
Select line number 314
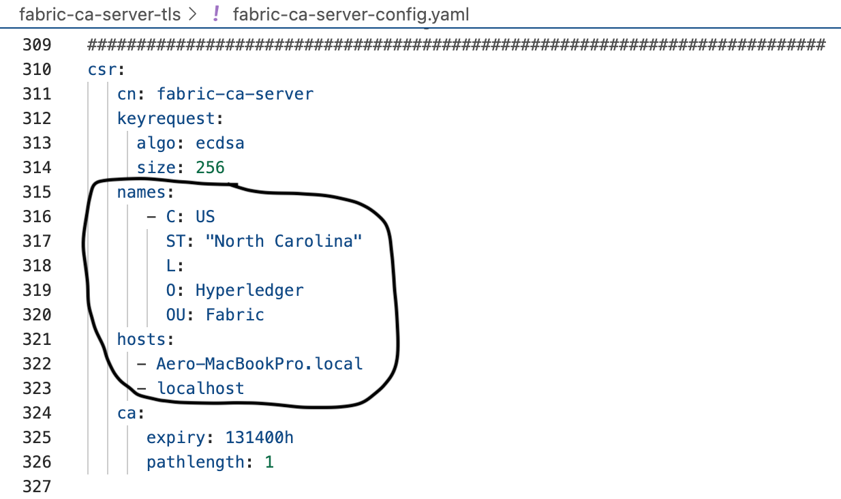37,168
